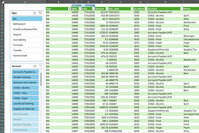Click the Memo column header cell
Viewport: 199px width, 133px height.
tap(191, 9)
